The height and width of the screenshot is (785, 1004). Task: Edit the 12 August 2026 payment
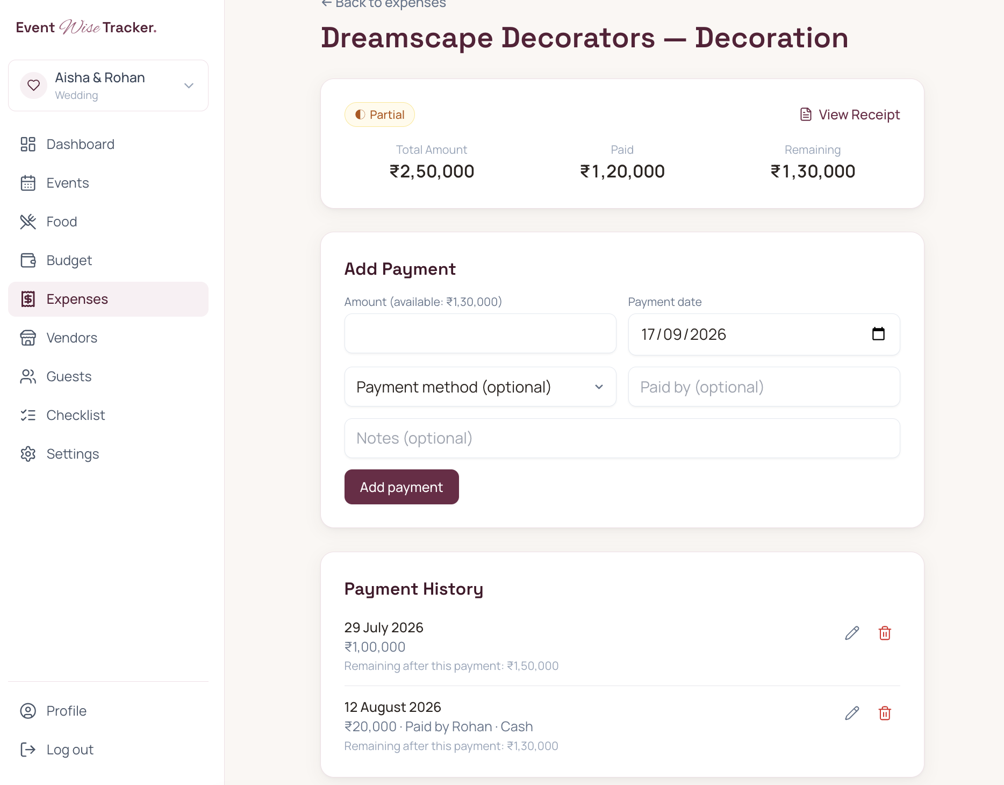pyautogui.click(x=852, y=713)
